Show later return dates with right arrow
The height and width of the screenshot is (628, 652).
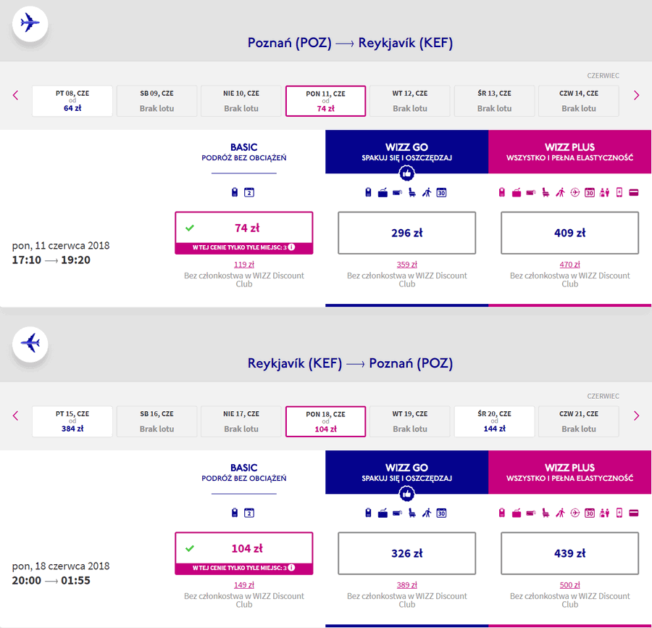tap(636, 416)
